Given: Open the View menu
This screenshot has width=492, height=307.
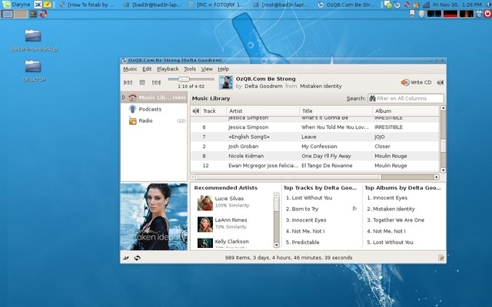Looking at the screenshot, I should 207,69.
